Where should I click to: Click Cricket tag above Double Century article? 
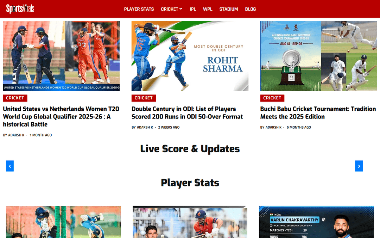coord(144,98)
